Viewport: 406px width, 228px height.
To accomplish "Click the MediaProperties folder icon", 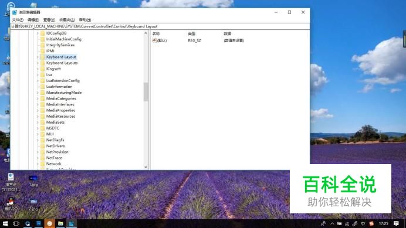I will pyautogui.click(x=42, y=110).
